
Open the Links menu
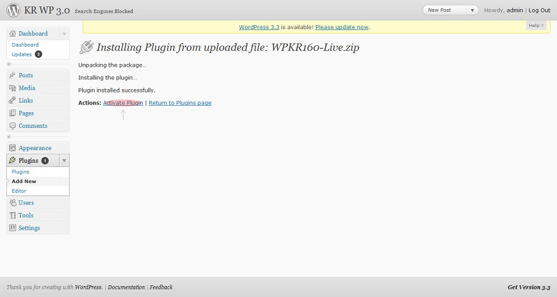point(26,100)
